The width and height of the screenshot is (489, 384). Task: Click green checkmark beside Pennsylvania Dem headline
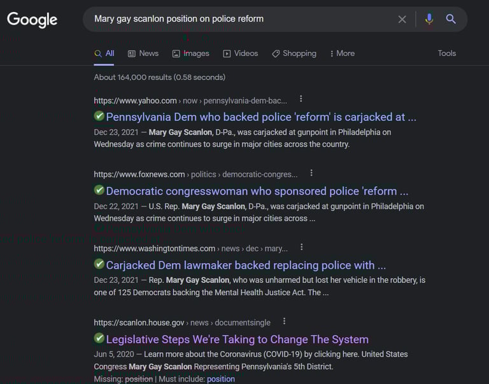pyautogui.click(x=99, y=116)
